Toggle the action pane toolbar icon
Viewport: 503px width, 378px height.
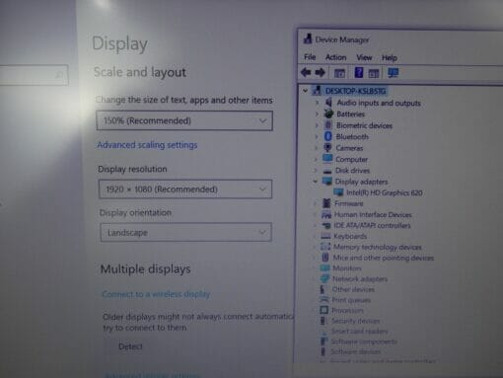(x=374, y=73)
